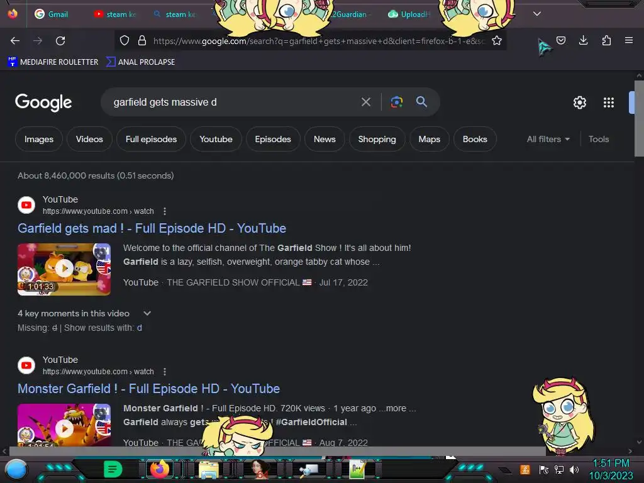The image size is (644, 483).
Task: Go back with the browser back arrow
Action: tap(15, 41)
